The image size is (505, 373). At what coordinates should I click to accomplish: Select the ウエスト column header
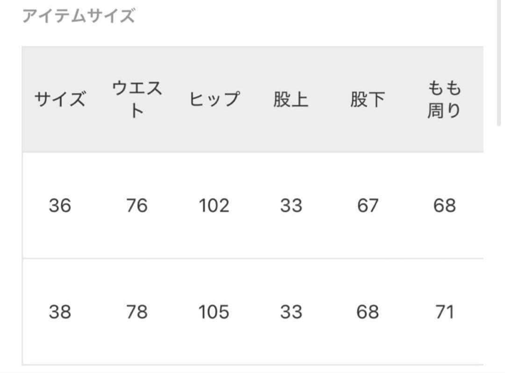(x=137, y=99)
